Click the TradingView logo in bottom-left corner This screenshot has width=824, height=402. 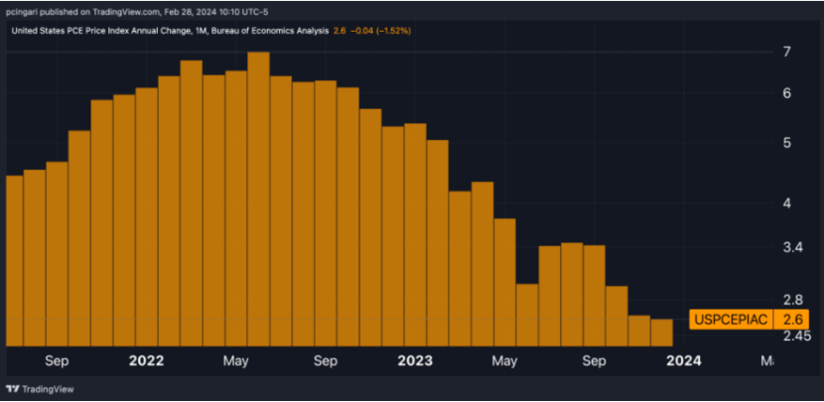click(x=32, y=388)
